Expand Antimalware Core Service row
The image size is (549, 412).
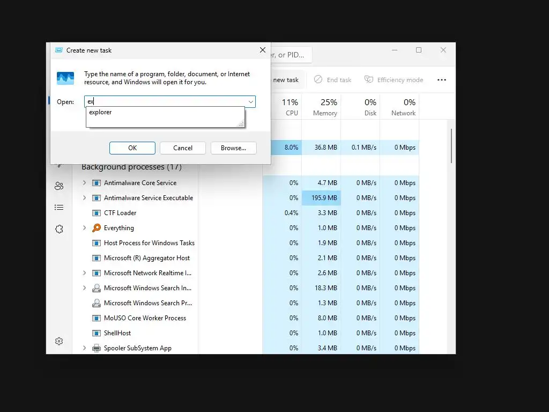click(84, 182)
